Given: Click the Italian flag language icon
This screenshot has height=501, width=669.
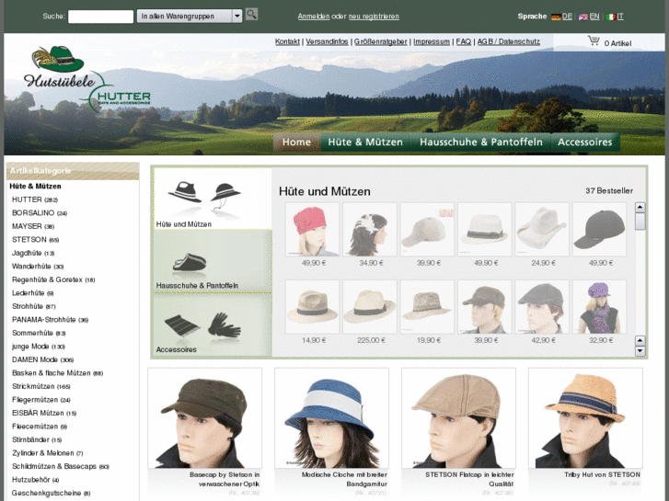Looking at the screenshot, I should coord(611,17).
